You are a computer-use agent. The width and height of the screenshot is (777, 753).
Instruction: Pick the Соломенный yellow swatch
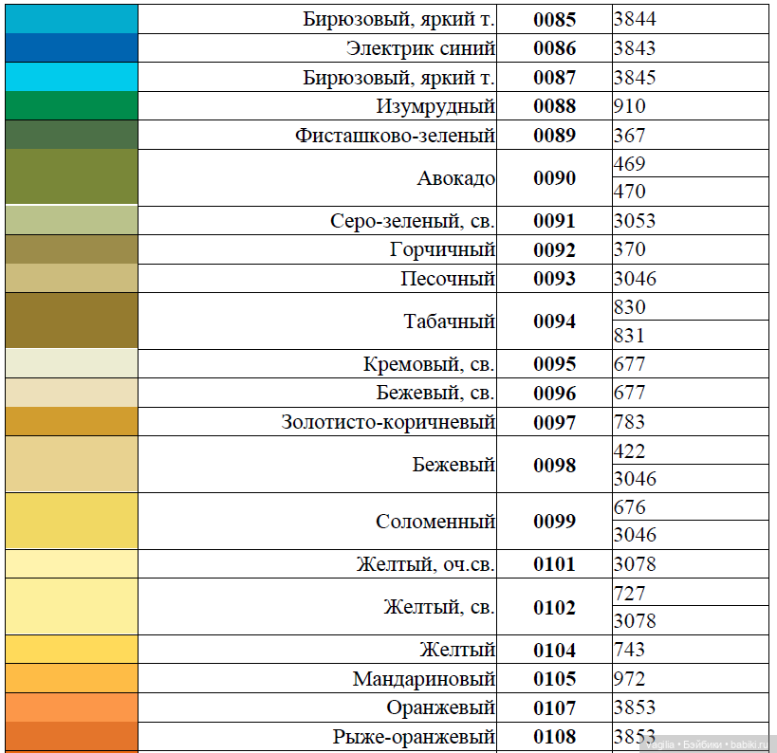pyautogui.click(x=71, y=521)
